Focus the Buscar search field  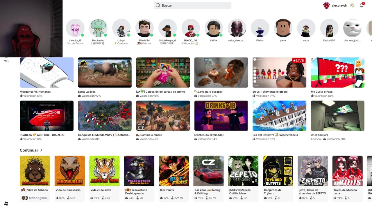[193, 5]
